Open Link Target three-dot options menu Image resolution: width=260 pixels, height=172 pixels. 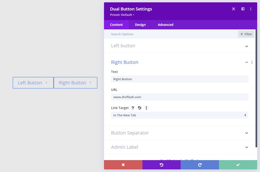[146, 108]
